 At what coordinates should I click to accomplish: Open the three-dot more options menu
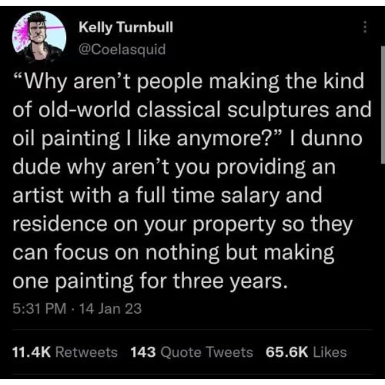[x=365, y=27]
